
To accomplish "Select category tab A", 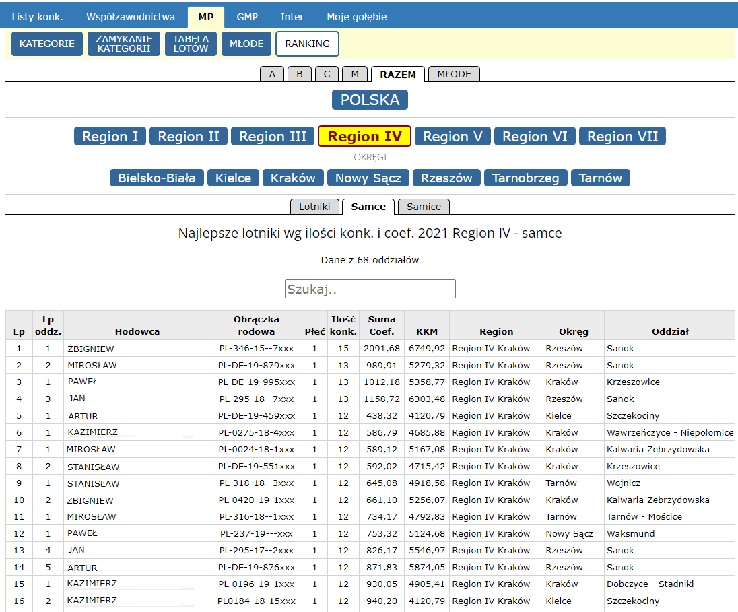I will coord(272,74).
